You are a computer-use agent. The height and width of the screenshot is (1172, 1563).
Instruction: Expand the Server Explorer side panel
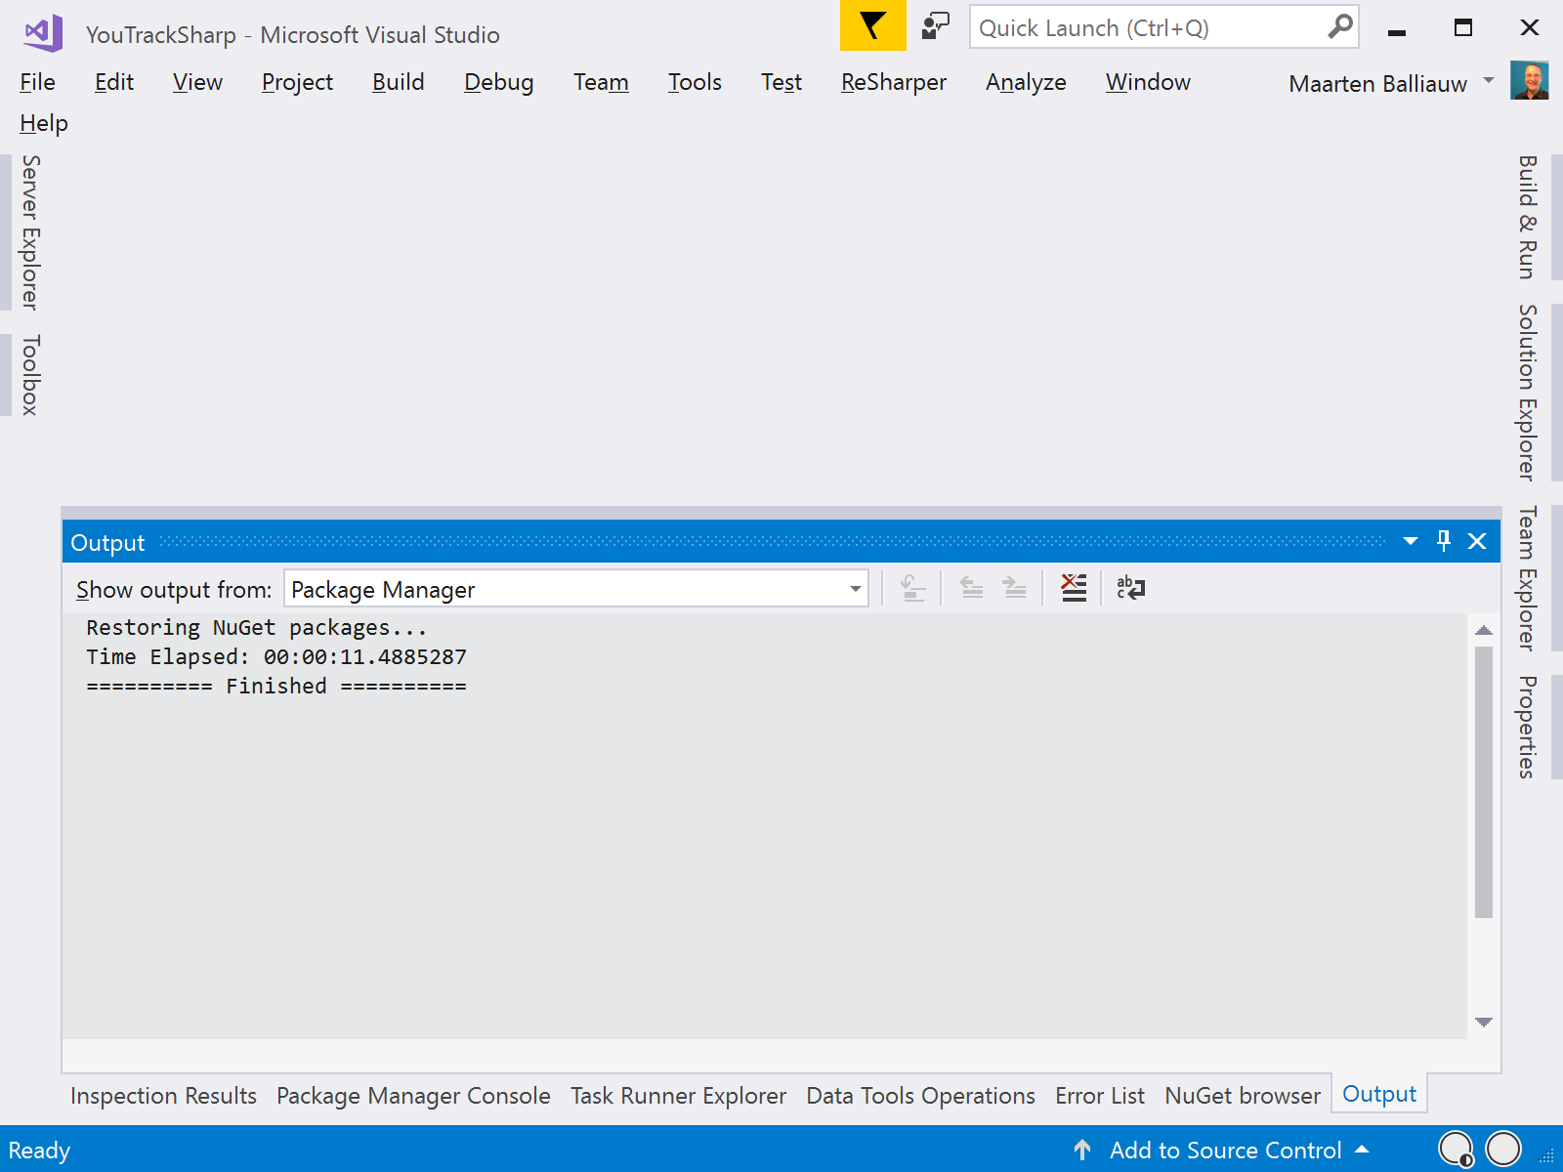coord(30,232)
